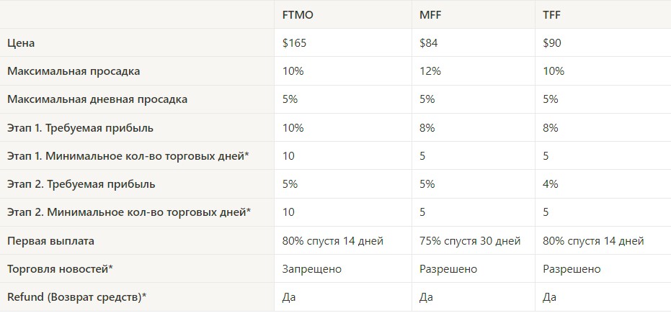Select the Максимальная просадка row label

[74, 71]
